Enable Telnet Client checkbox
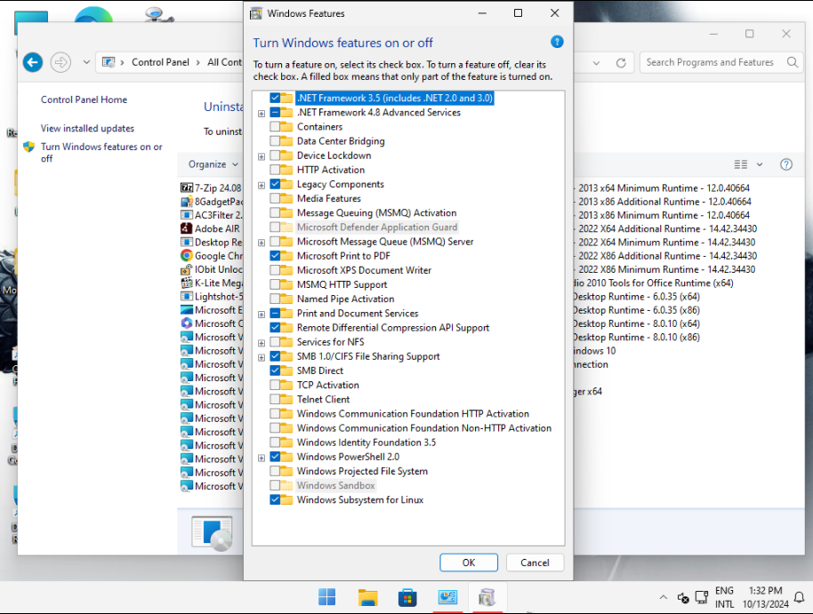 tap(275, 400)
